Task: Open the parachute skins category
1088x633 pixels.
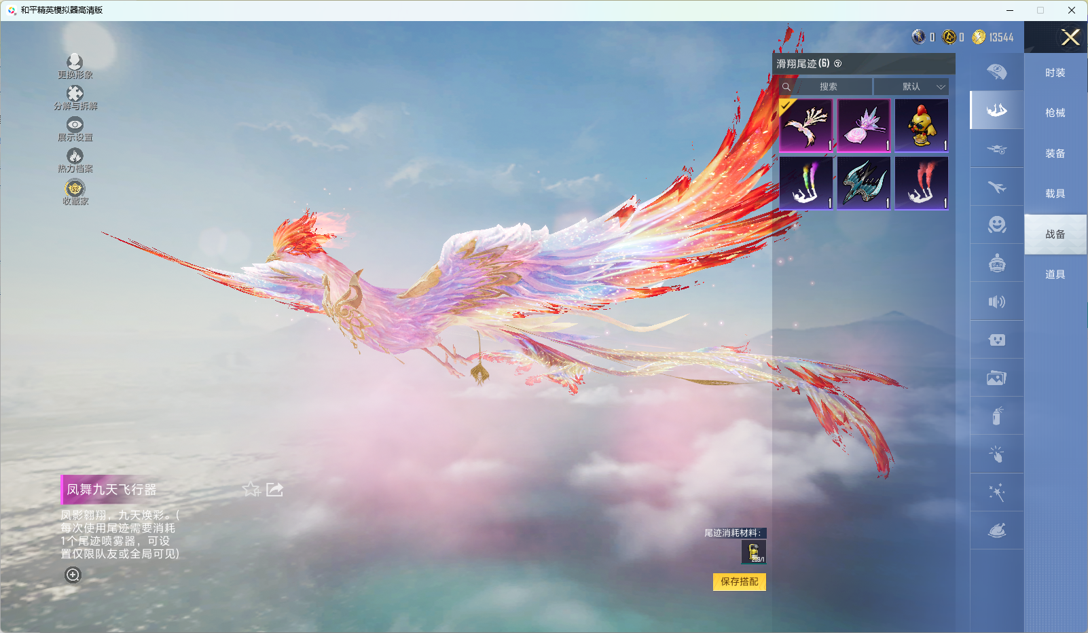Action: pos(996,71)
